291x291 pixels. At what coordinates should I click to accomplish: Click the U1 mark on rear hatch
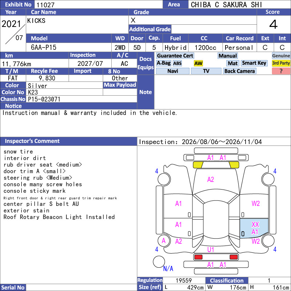click(211, 250)
